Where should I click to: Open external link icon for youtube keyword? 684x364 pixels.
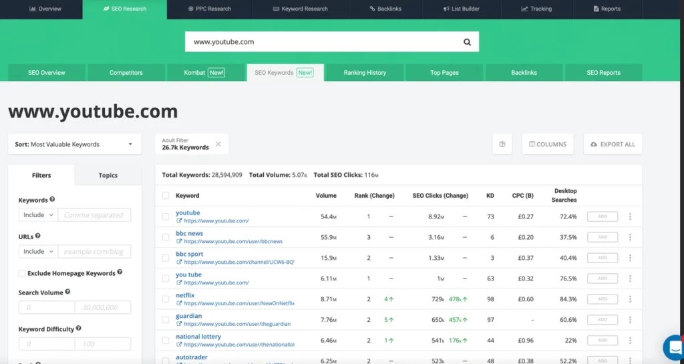(x=179, y=221)
